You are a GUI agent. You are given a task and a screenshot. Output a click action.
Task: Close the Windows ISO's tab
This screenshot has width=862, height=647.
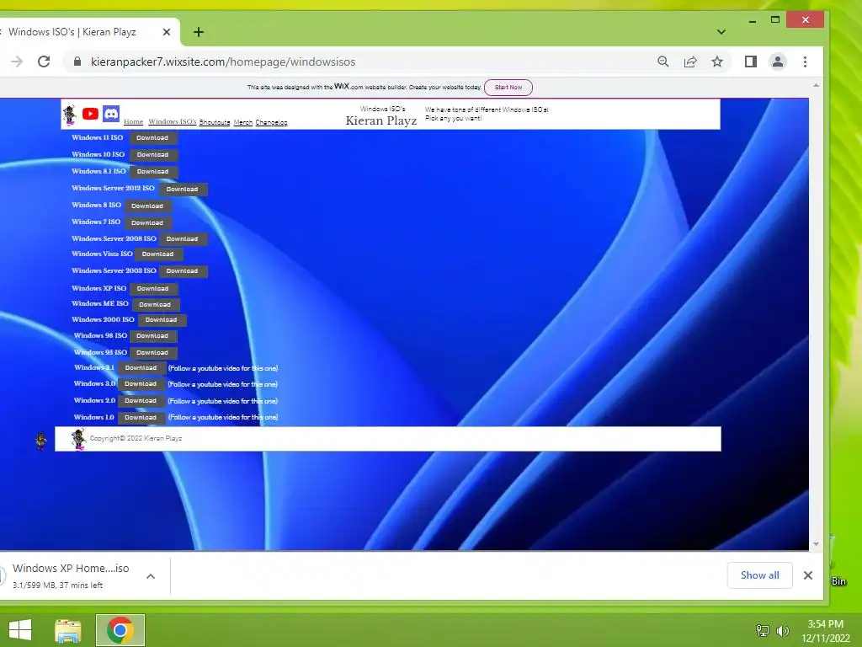[x=167, y=32]
